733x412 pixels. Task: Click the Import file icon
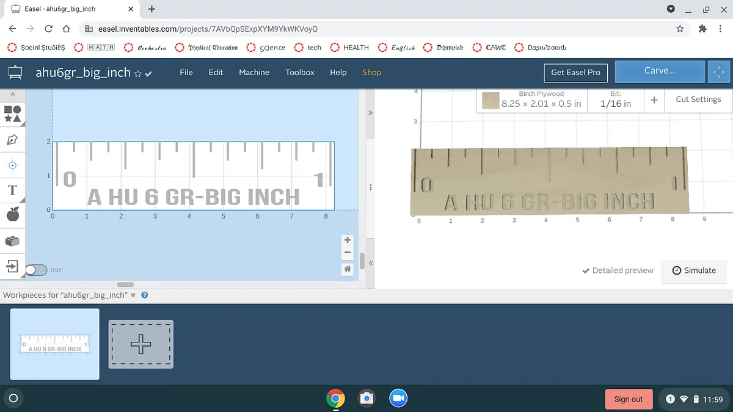pyautogui.click(x=12, y=266)
